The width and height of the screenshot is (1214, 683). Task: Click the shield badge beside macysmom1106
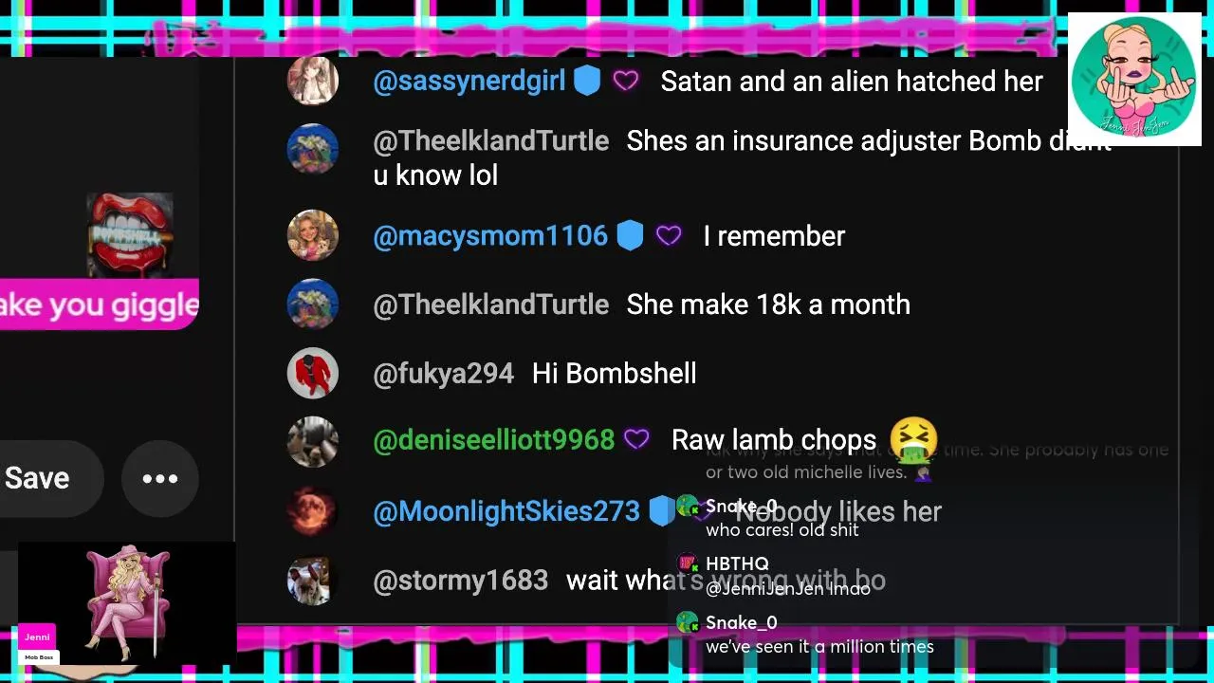coord(630,235)
